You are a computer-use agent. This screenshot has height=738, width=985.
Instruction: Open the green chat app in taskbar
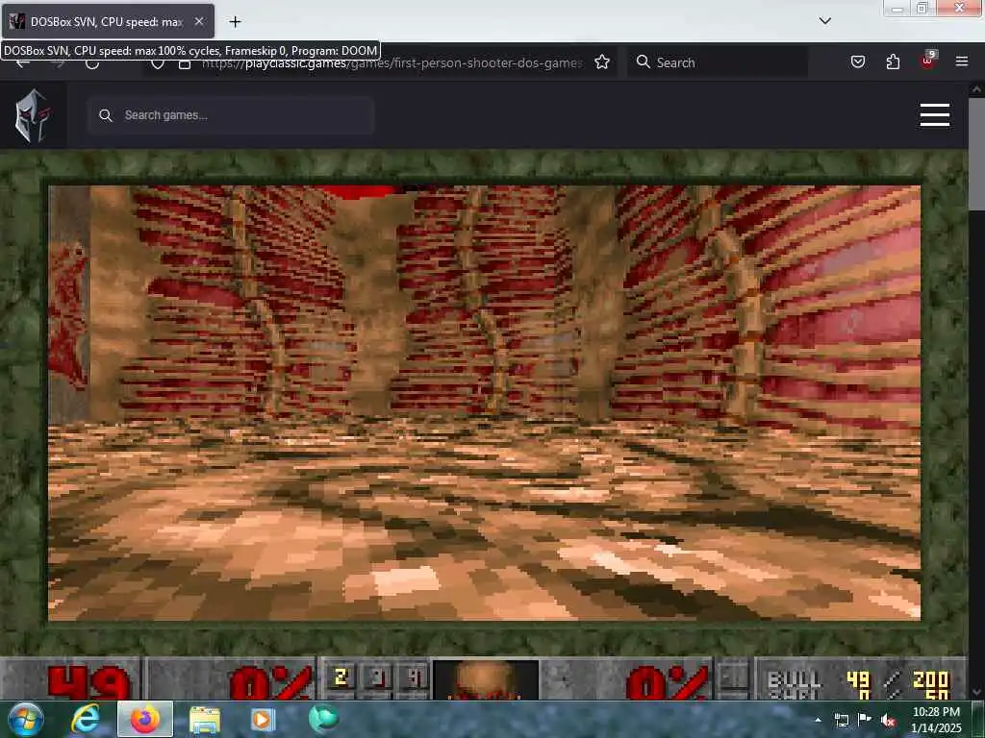pyautogui.click(x=323, y=719)
